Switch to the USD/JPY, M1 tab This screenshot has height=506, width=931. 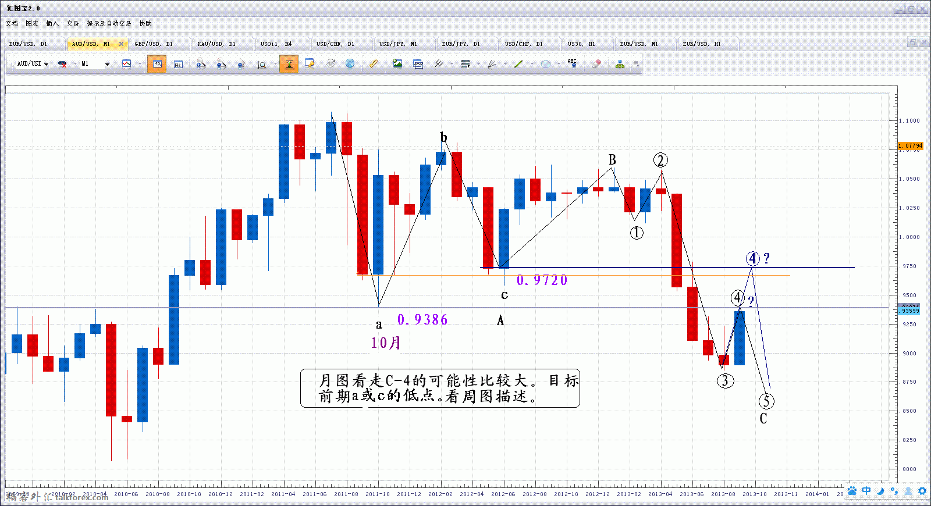coord(404,44)
